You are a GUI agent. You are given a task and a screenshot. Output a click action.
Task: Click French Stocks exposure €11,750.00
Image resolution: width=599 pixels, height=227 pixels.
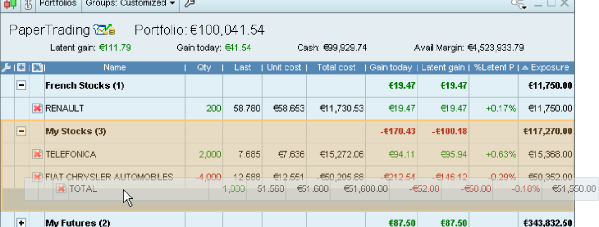(550, 85)
